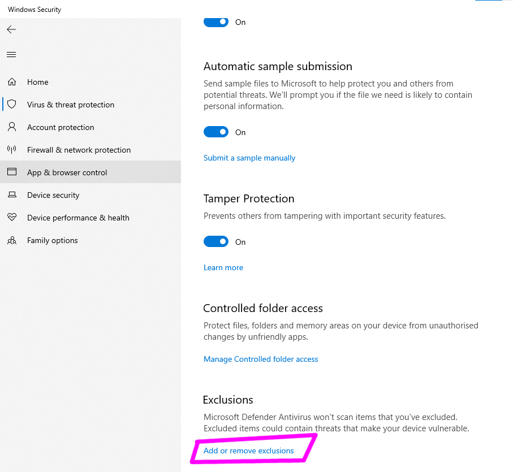Screen dimensions: 513x472
Task: Disable the Tamper Protection toggle
Action: 215,242
